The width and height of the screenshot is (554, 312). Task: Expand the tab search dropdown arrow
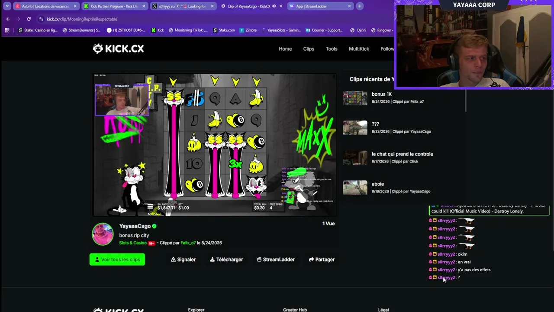(7, 6)
